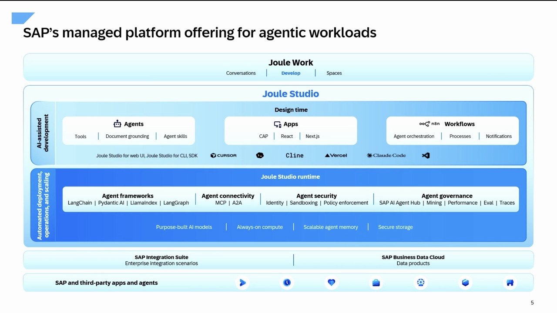557x313 pixels.
Task: Click the robot icon beside Agents
Action: tap(117, 124)
